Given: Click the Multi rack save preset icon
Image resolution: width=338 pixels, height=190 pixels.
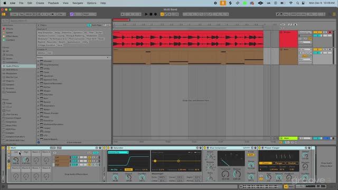Looking at the screenshot, I should [100, 148].
